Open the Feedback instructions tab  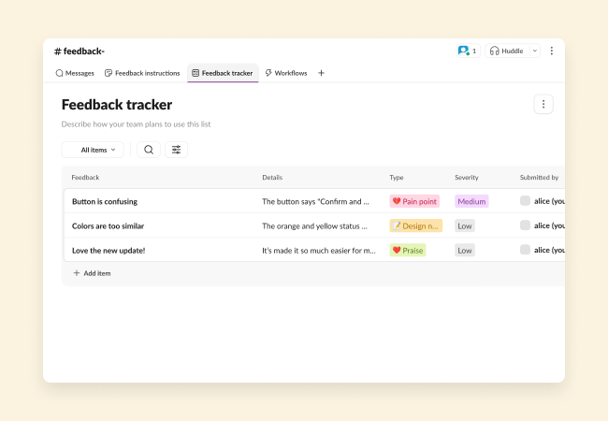(144, 73)
